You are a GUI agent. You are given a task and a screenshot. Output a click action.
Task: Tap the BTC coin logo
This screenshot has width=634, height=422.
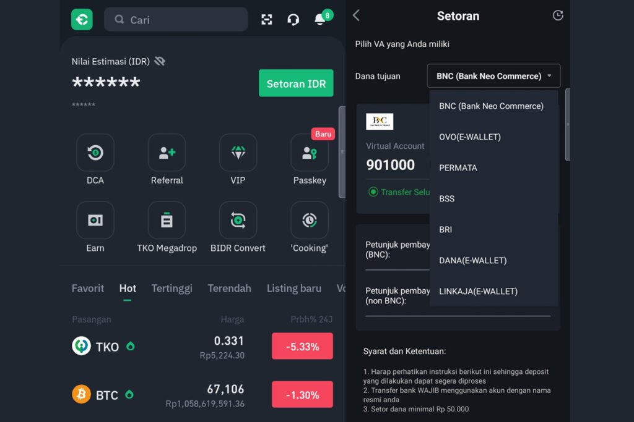[x=81, y=394]
